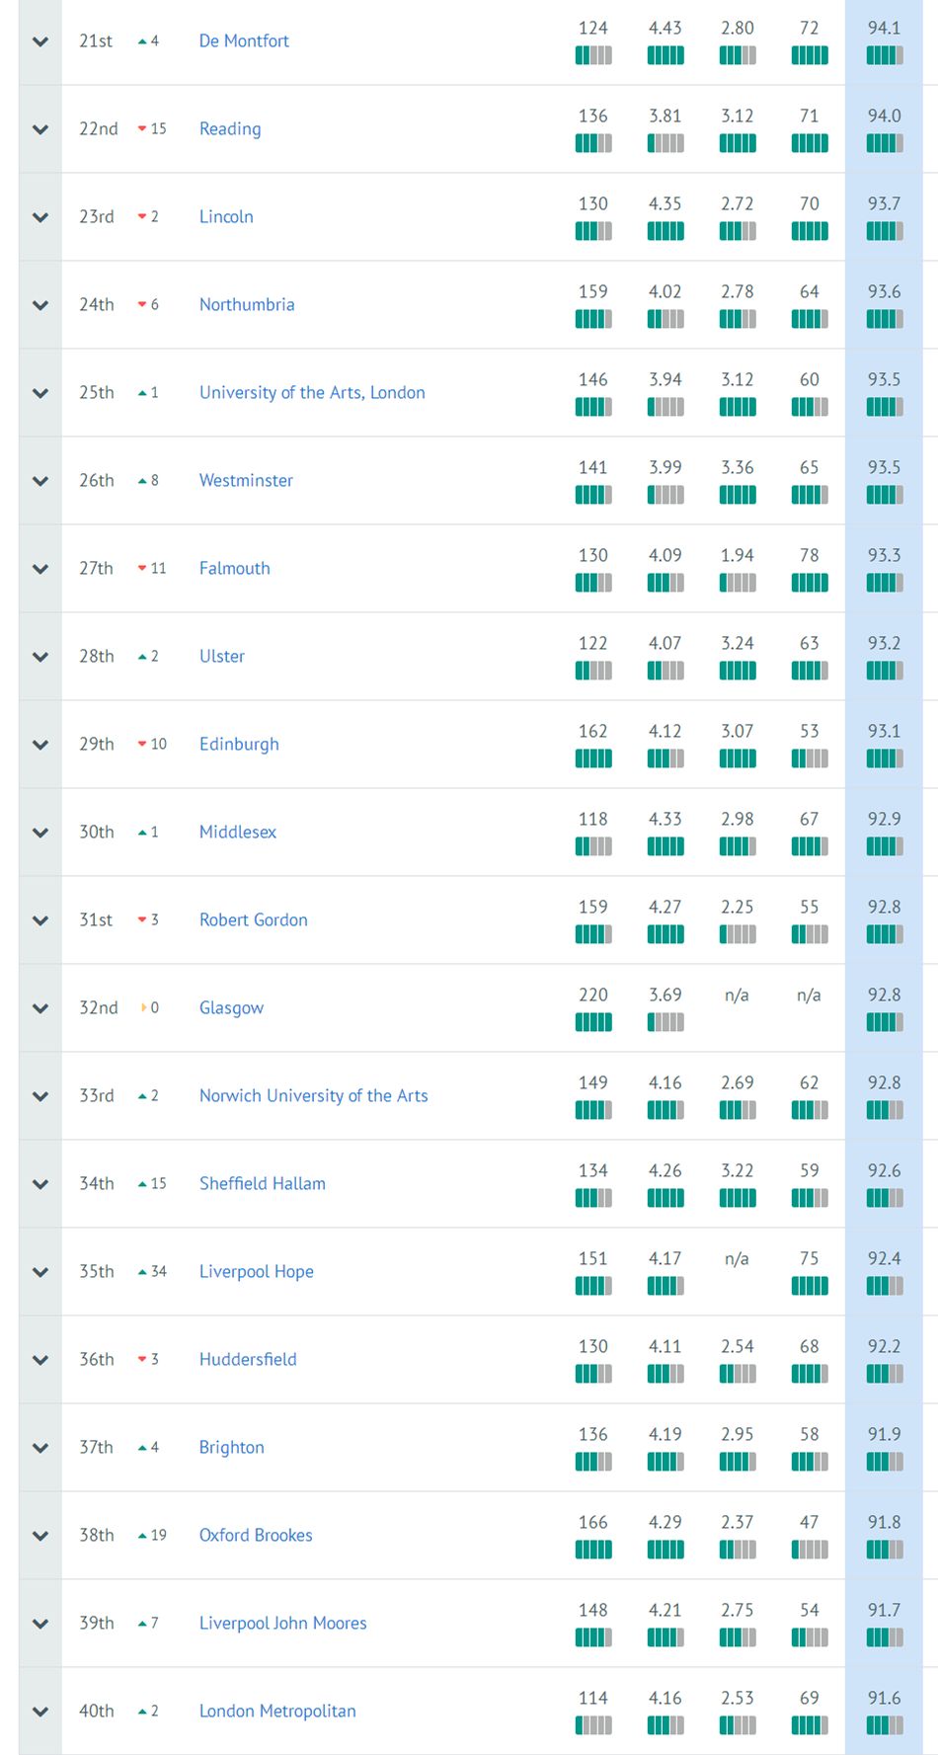Select the 91.6 score for London Metropolitan
The width and height of the screenshot is (938, 1755).
(x=885, y=1698)
